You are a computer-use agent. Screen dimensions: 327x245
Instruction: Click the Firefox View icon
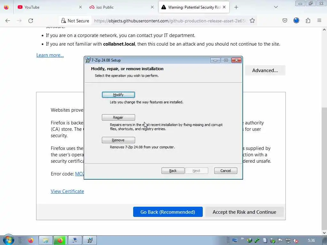click(x=6, y=7)
